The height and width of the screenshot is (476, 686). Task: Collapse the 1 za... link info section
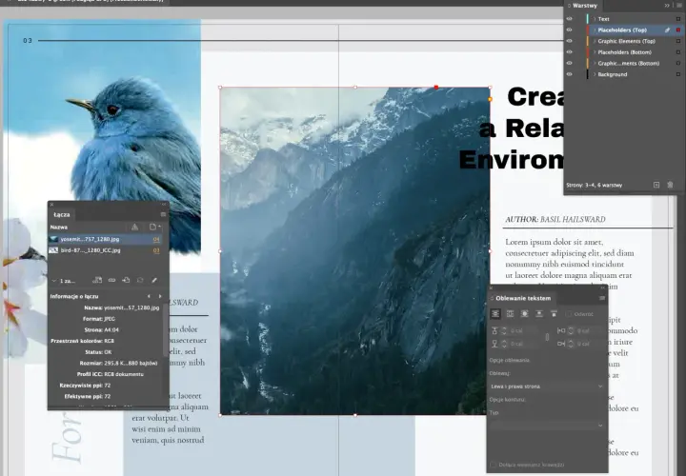click(x=54, y=281)
